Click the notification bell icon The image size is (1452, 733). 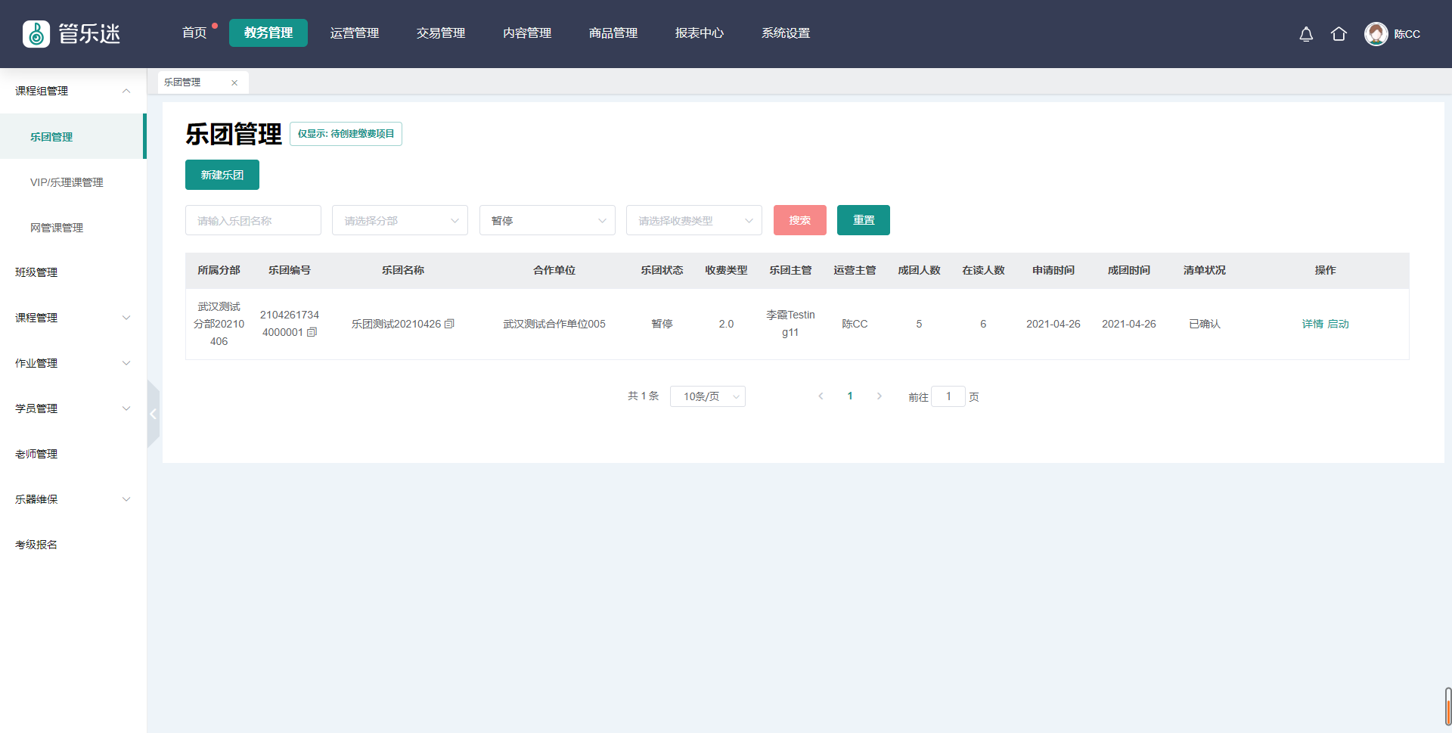1306,34
